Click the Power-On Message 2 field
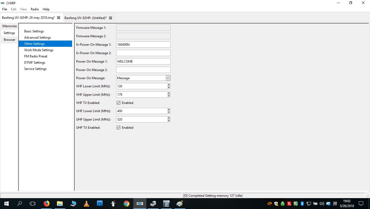This screenshot has width=370, height=209. pos(143,70)
